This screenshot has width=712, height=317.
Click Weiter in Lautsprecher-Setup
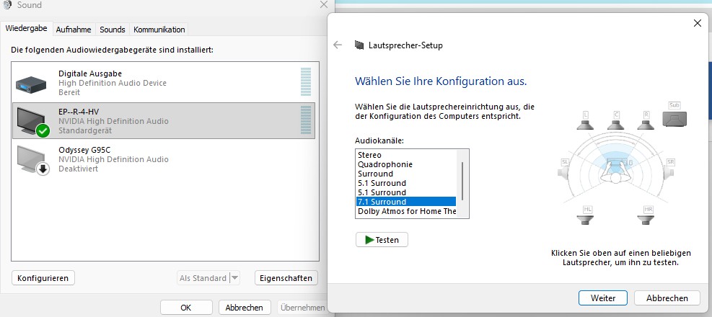point(603,298)
